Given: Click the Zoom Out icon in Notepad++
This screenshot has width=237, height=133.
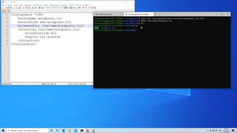Looking at the screenshot, I should pos(49,8).
